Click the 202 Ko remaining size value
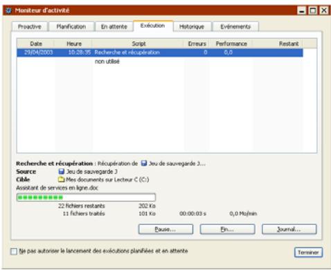 coord(147,206)
